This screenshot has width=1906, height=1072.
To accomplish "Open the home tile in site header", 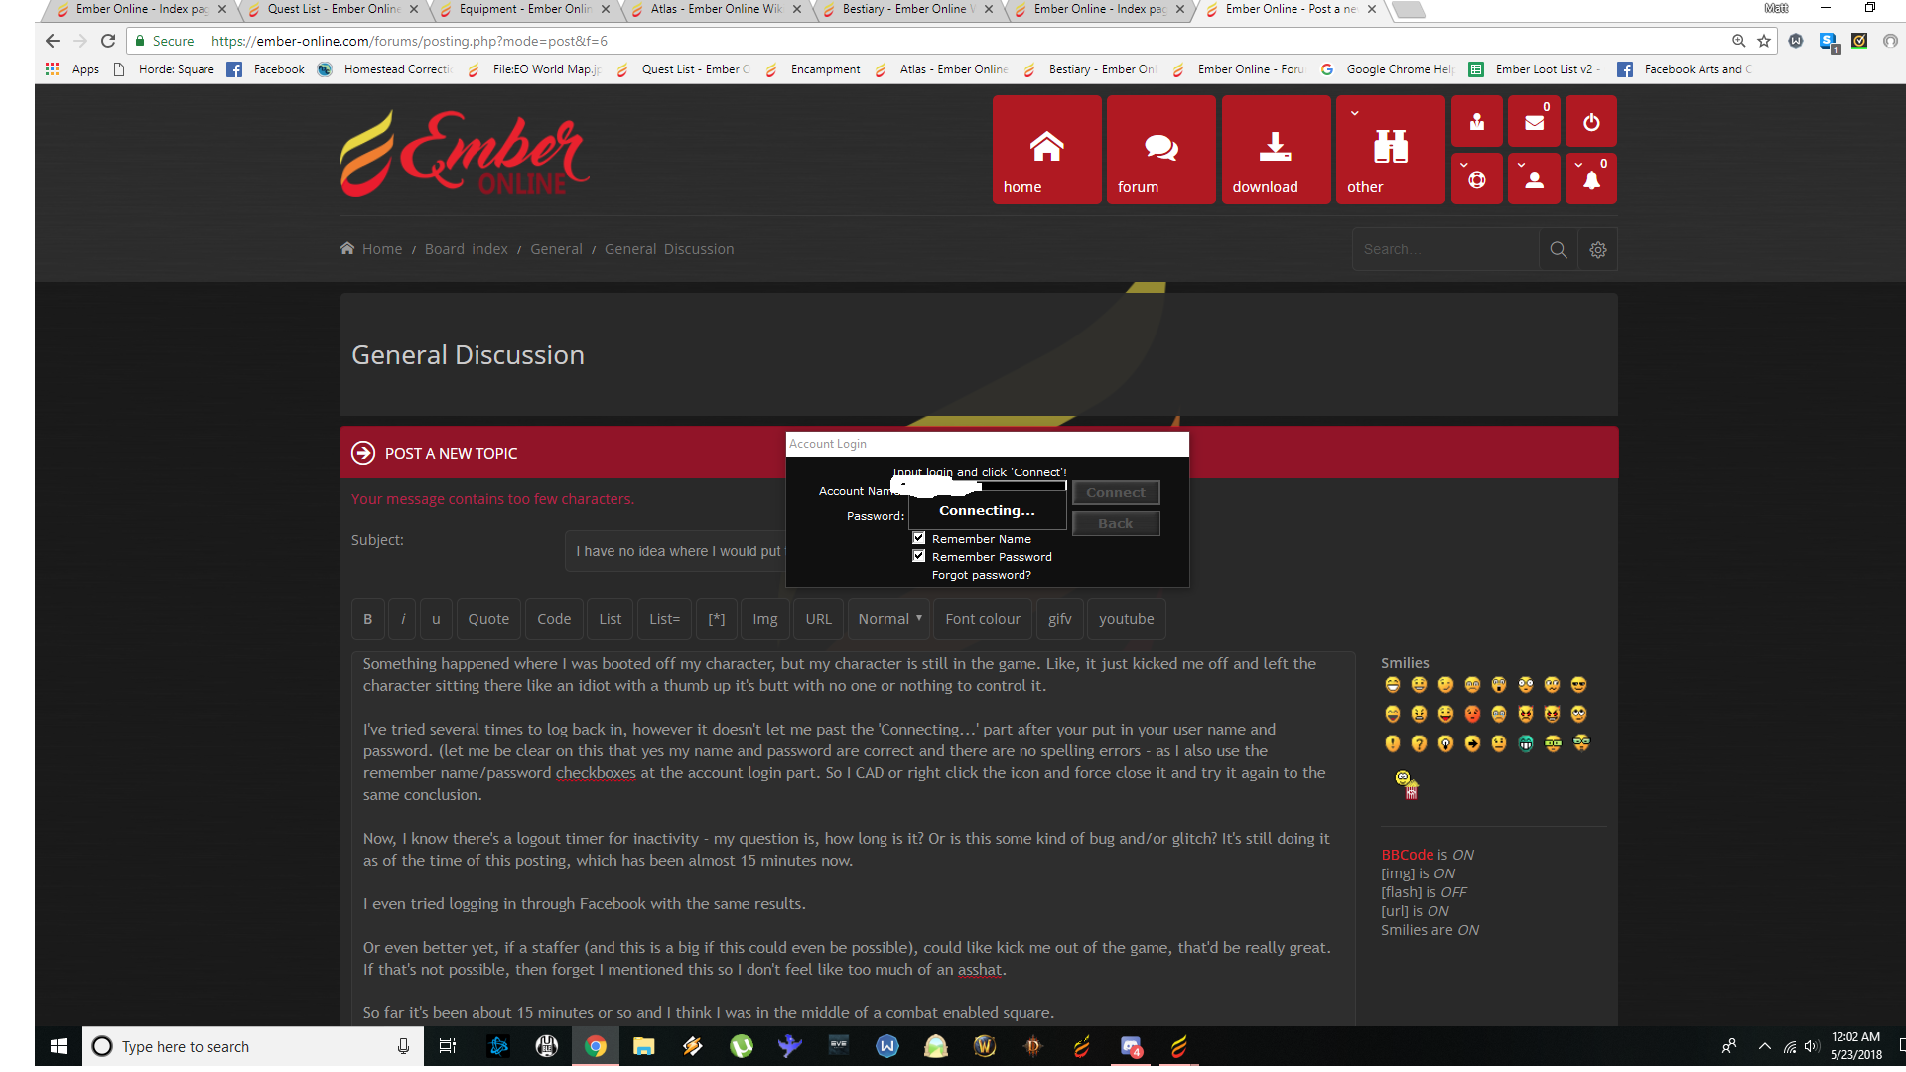I will tap(1046, 150).
